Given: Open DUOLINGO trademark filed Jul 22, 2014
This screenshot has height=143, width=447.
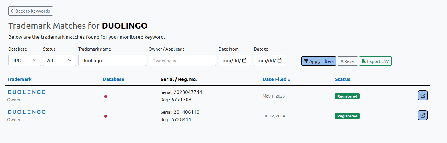Looking at the screenshot, I should [27, 112].
